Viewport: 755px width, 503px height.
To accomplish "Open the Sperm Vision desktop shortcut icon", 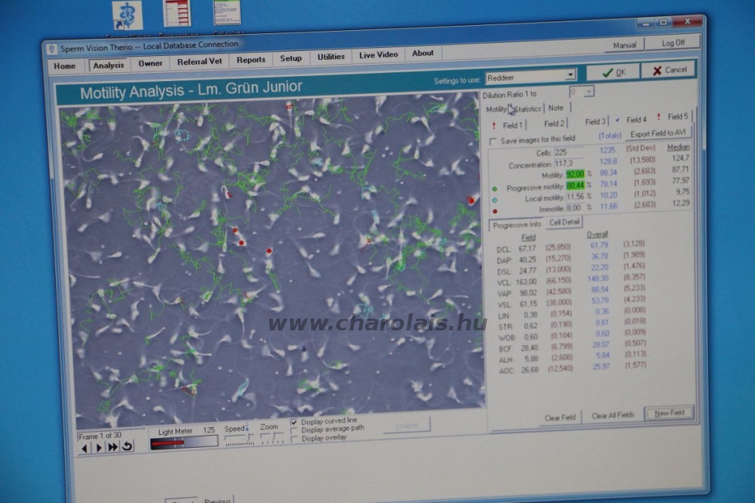I will (127, 16).
